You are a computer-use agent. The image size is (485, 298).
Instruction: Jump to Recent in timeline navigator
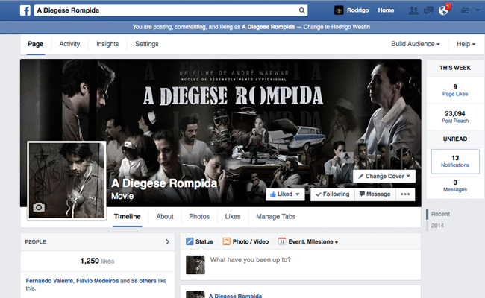[440, 214]
